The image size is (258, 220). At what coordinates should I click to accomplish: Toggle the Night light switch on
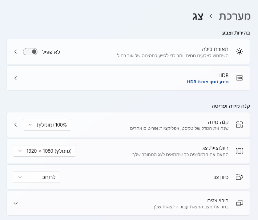(30, 52)
